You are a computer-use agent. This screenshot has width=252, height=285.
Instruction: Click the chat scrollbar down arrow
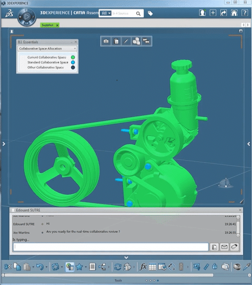tap(238, 235)
